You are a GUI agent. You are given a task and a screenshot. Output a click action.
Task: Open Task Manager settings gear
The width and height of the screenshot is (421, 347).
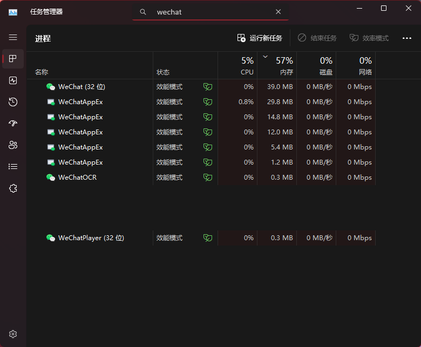(x=13, y=334)
